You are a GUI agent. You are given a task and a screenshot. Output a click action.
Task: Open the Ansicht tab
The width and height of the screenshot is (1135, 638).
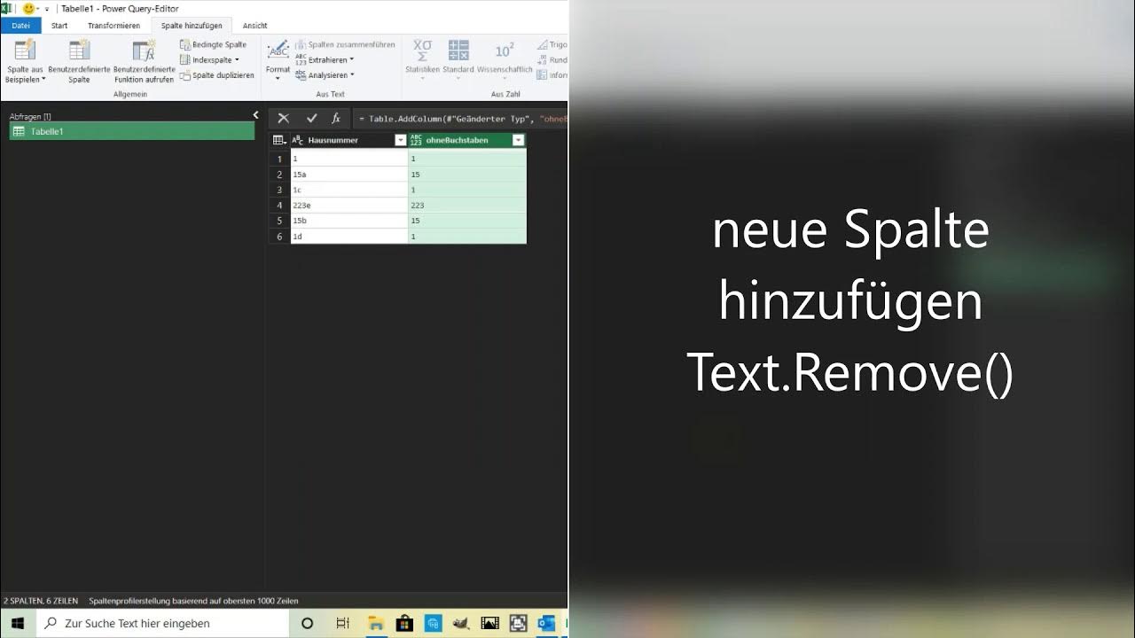tap(254, 26)
